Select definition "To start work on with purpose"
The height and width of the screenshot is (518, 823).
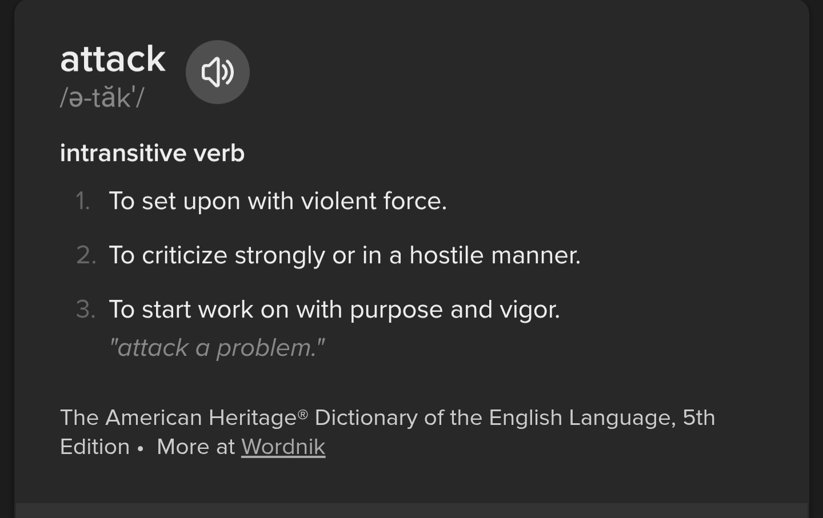click(334, 310)
